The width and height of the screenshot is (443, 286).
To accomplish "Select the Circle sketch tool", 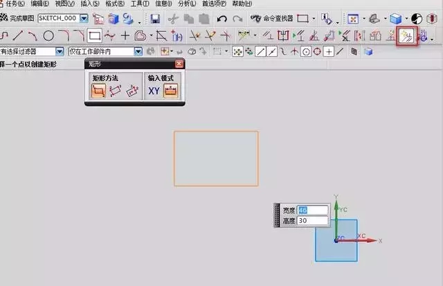I will click(48, 35).
